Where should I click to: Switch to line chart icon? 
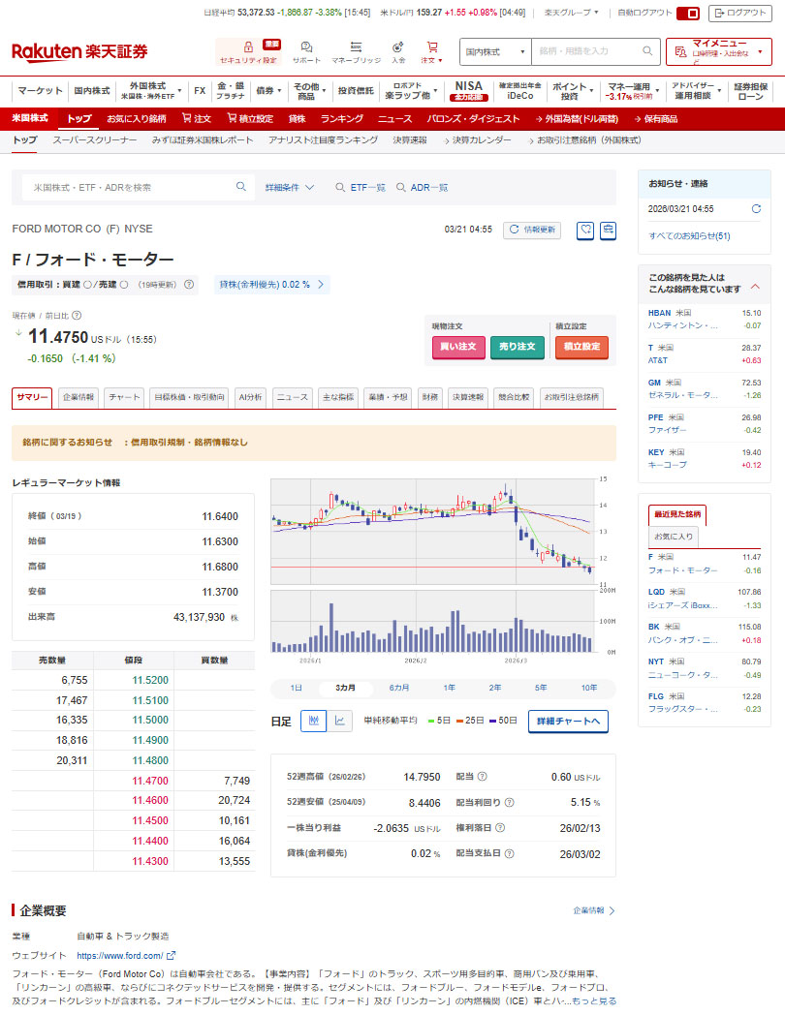(339, 721)
